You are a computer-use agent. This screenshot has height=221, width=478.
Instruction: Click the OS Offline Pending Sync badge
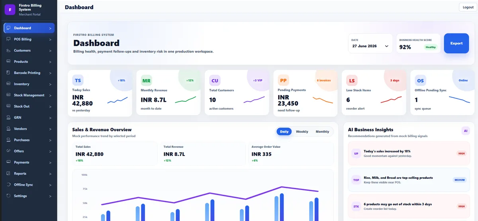[420, 80]
